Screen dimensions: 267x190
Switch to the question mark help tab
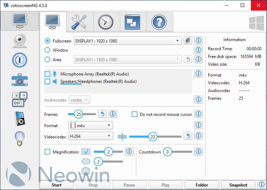[160, 22]
